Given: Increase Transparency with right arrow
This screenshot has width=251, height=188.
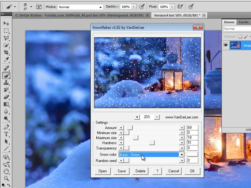Looking at the screenshot, I should 182,148.
